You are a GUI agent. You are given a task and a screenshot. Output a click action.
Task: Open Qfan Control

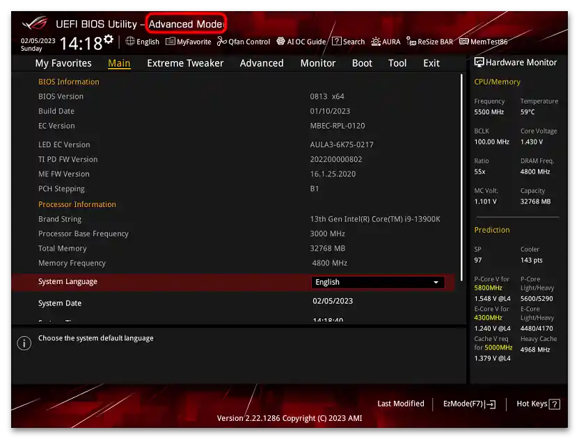[243, 42]
